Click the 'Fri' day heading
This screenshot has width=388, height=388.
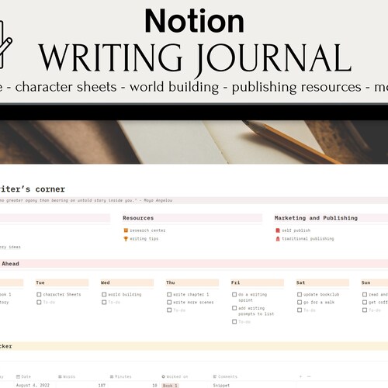pos(235,282)
